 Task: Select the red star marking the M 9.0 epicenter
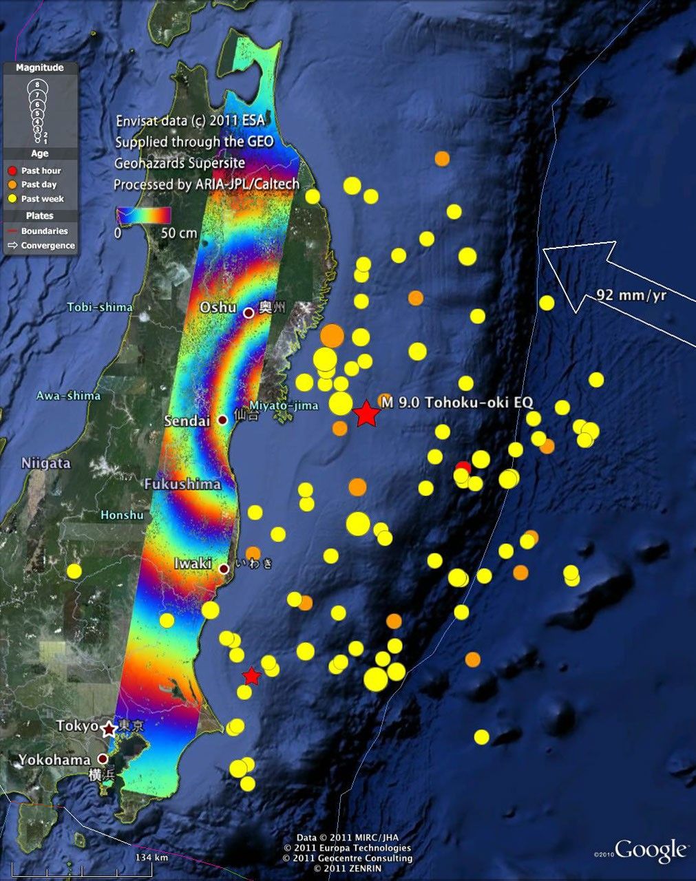367,413
